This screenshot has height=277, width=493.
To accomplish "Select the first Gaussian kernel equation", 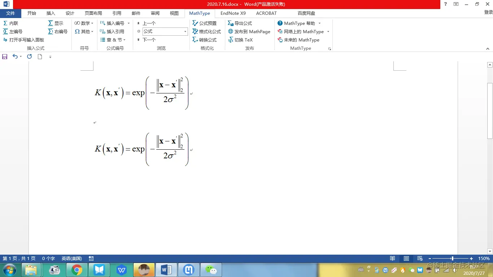I will click(141, 93).
